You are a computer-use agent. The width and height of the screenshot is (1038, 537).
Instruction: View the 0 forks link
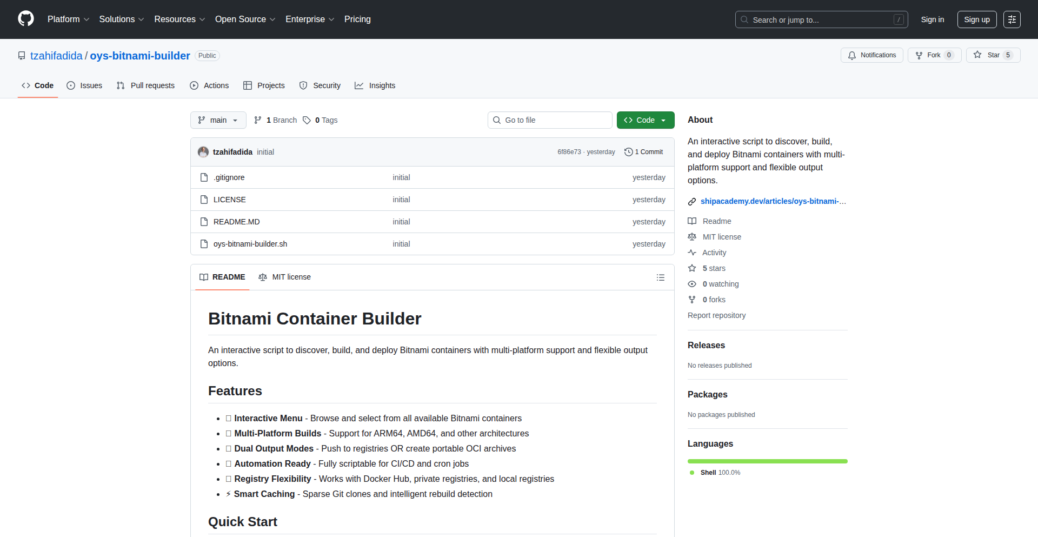707,300
